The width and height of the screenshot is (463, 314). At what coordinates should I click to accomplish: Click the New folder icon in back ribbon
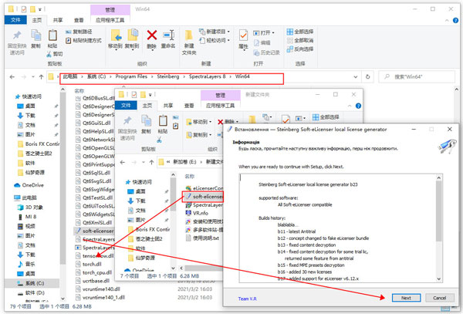tap(189, 35)
